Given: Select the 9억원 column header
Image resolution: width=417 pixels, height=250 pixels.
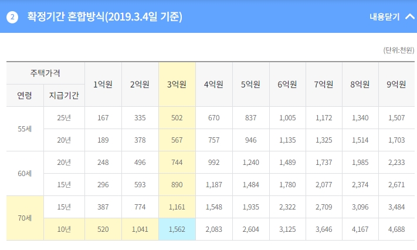Looking at the screenshot, I should [x=396, y=85].
